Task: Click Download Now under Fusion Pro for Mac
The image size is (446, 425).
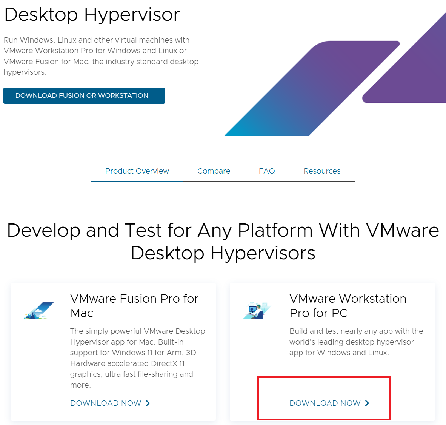Action: click(110, 403)
